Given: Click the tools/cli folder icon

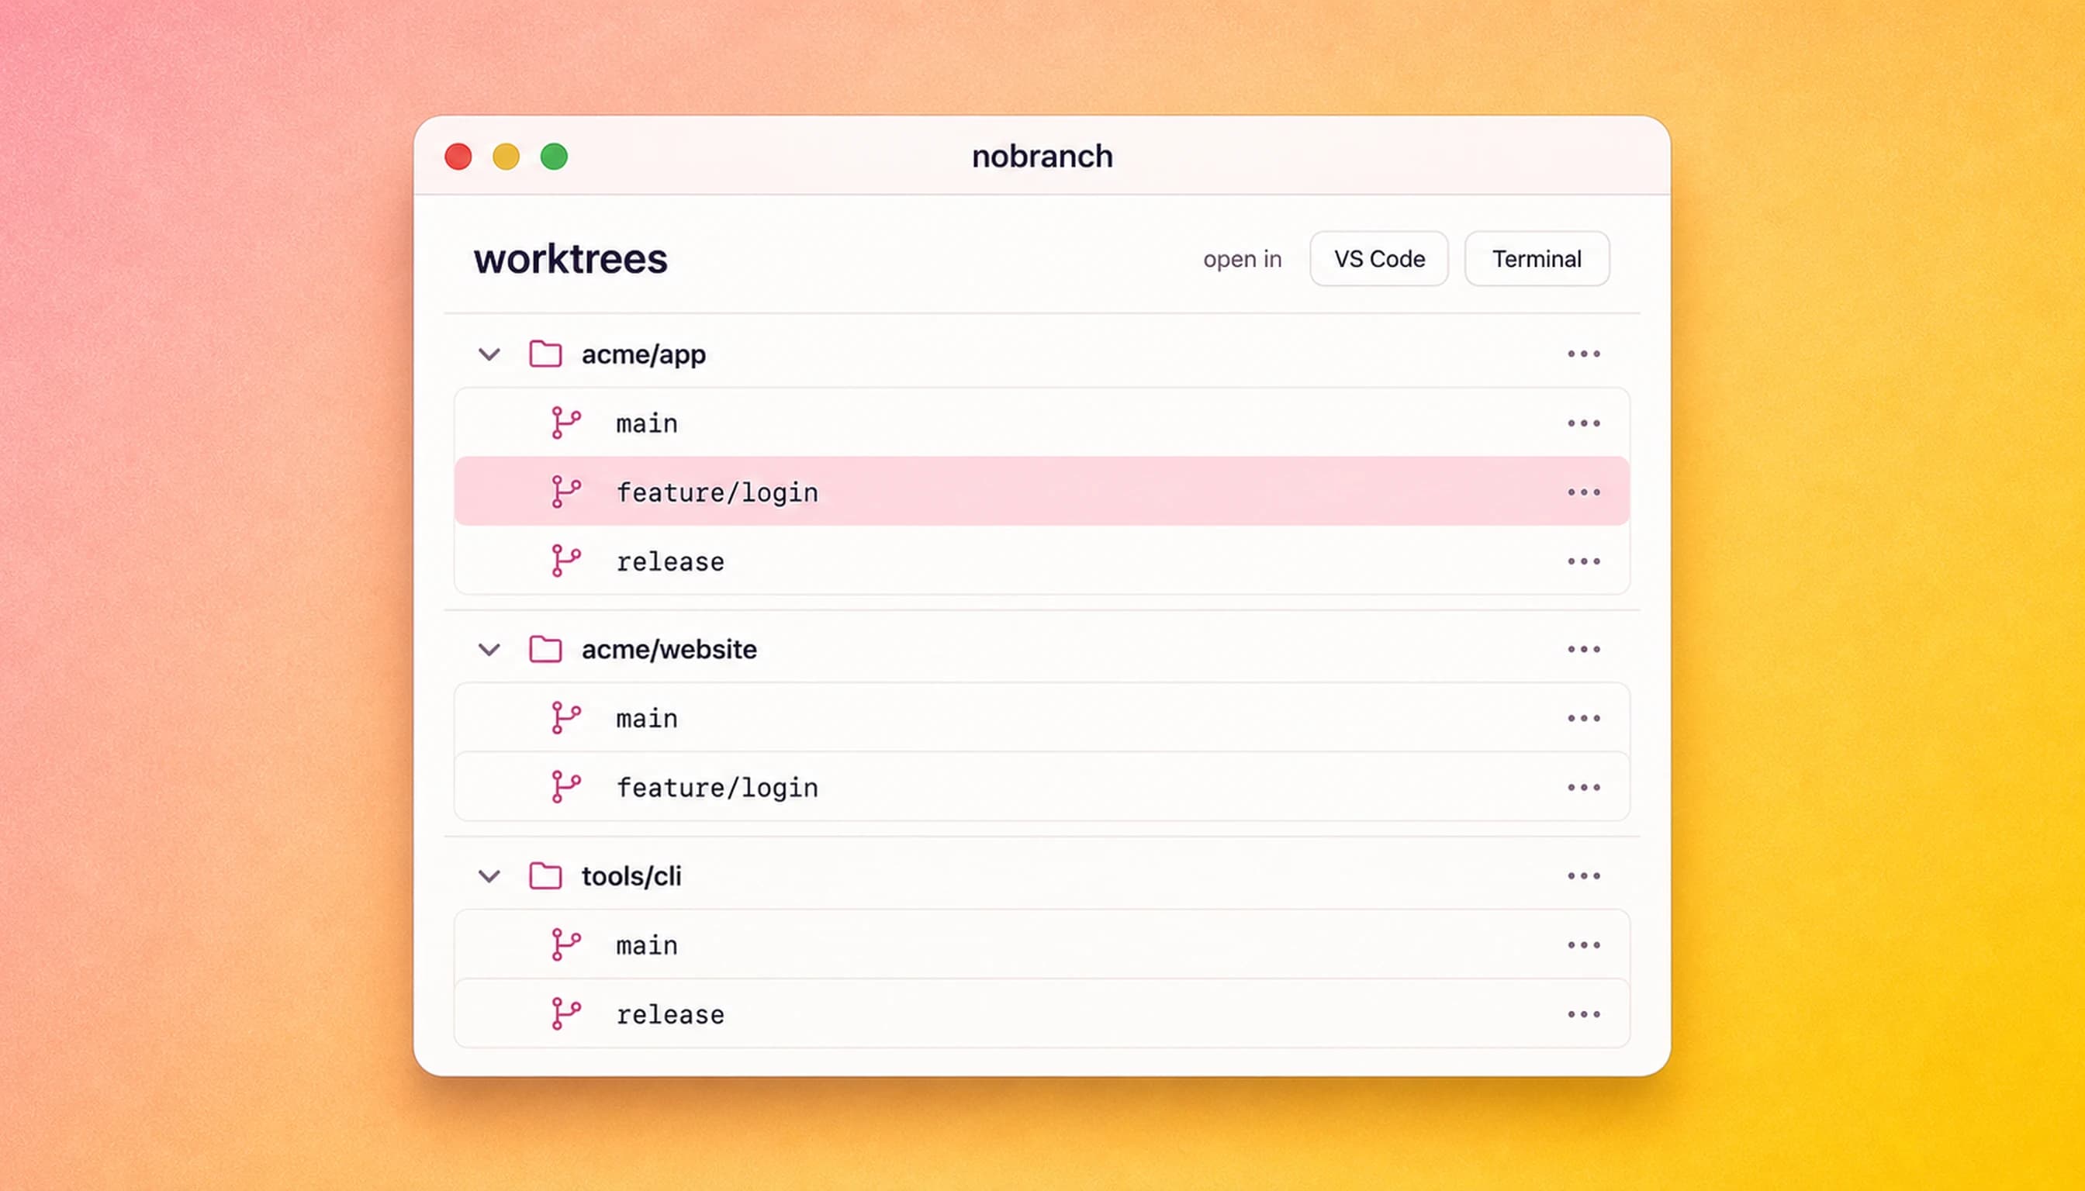Looking at the screenshot, I should [x=546, y=876].
